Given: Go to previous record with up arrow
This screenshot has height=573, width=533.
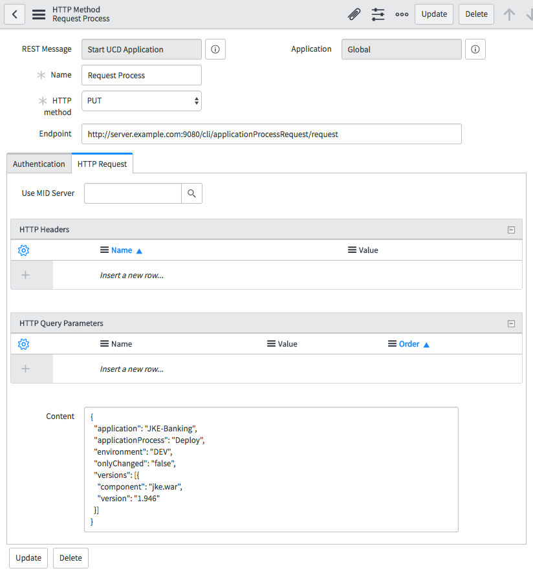Looking at the screenshot, I should pos(510,14).
